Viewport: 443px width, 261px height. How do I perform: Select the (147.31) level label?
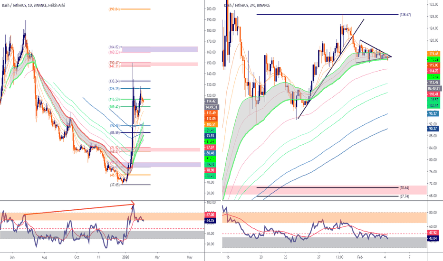point(114,66)
